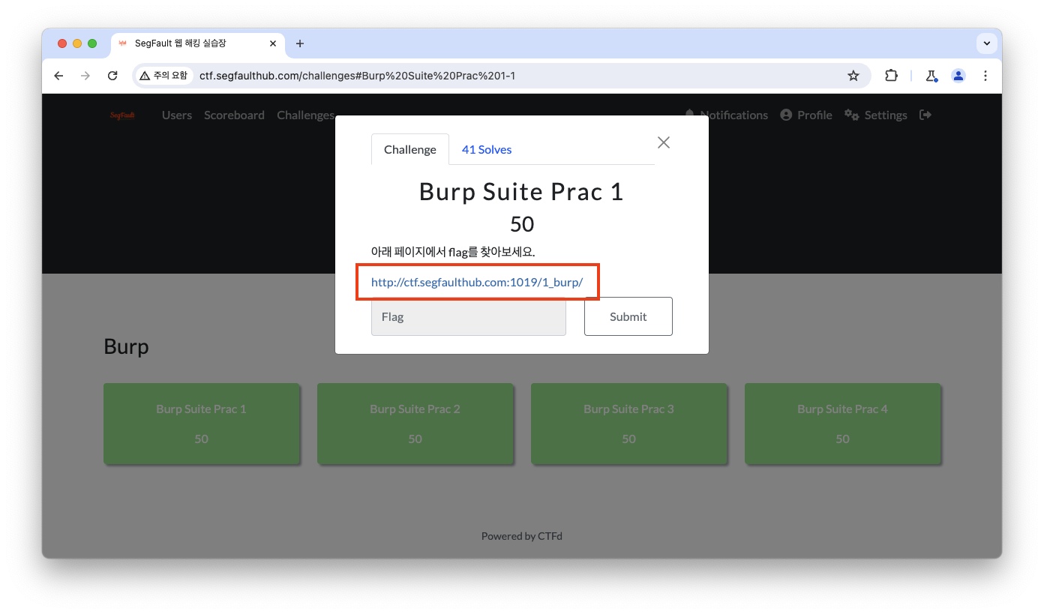This screenshot has height=614, width=1044.
Task: Open Profile in navbar
Action: pyautogui.click(x=806, y=115)
